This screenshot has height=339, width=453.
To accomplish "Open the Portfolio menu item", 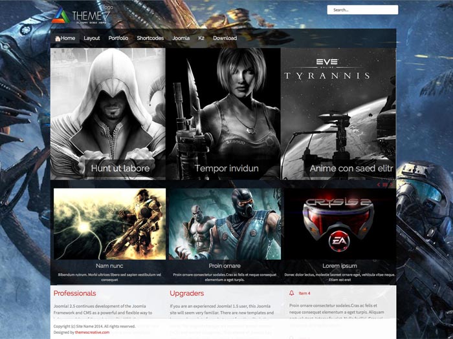I will click(118, 39).
